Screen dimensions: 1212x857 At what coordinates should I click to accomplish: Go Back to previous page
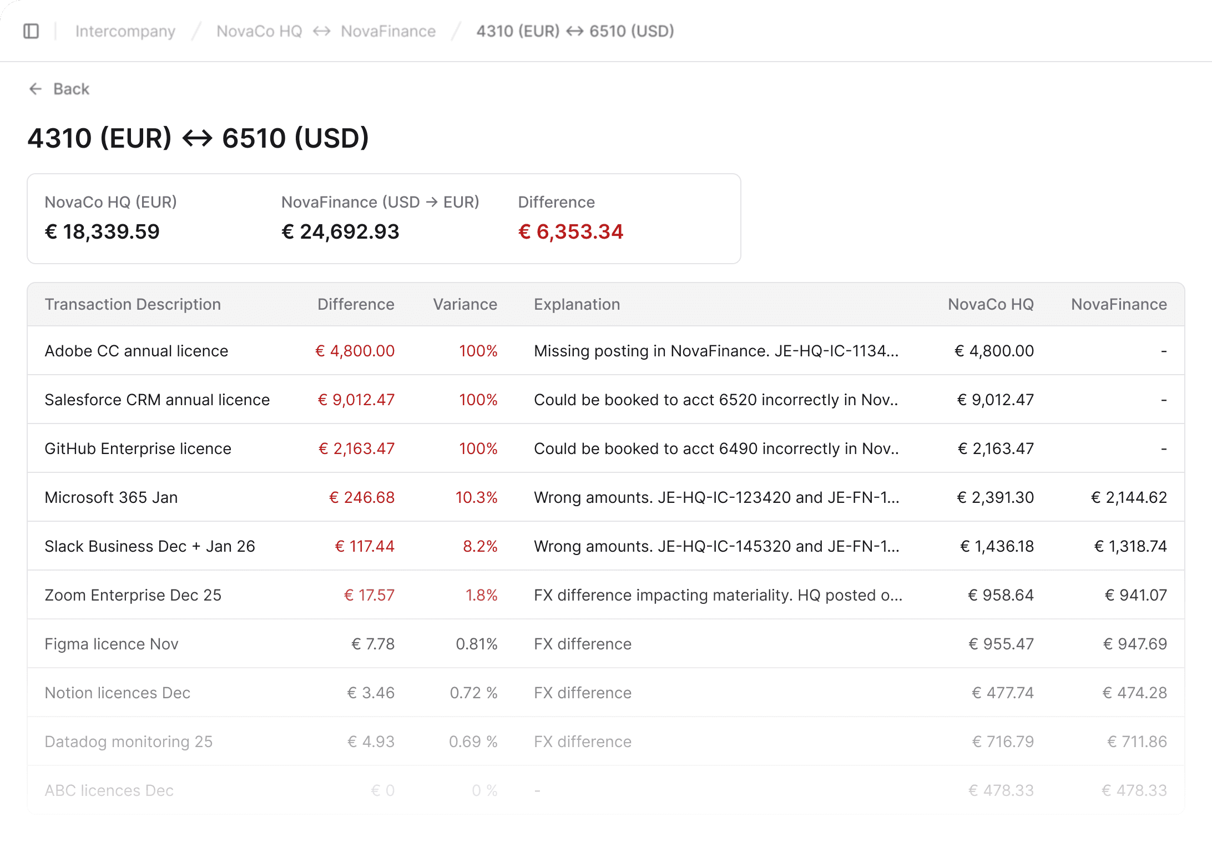71,89
